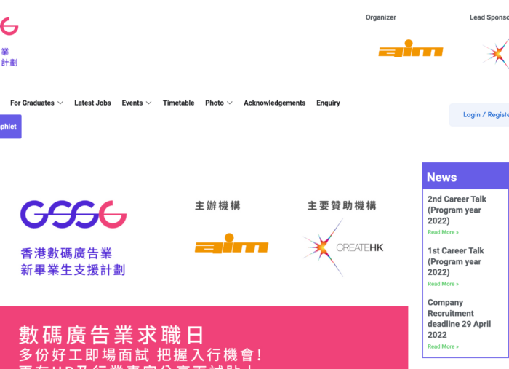Screen dimensions: 509x369
Task: Click the pink G logo at top left
Action: coord(9,26)
